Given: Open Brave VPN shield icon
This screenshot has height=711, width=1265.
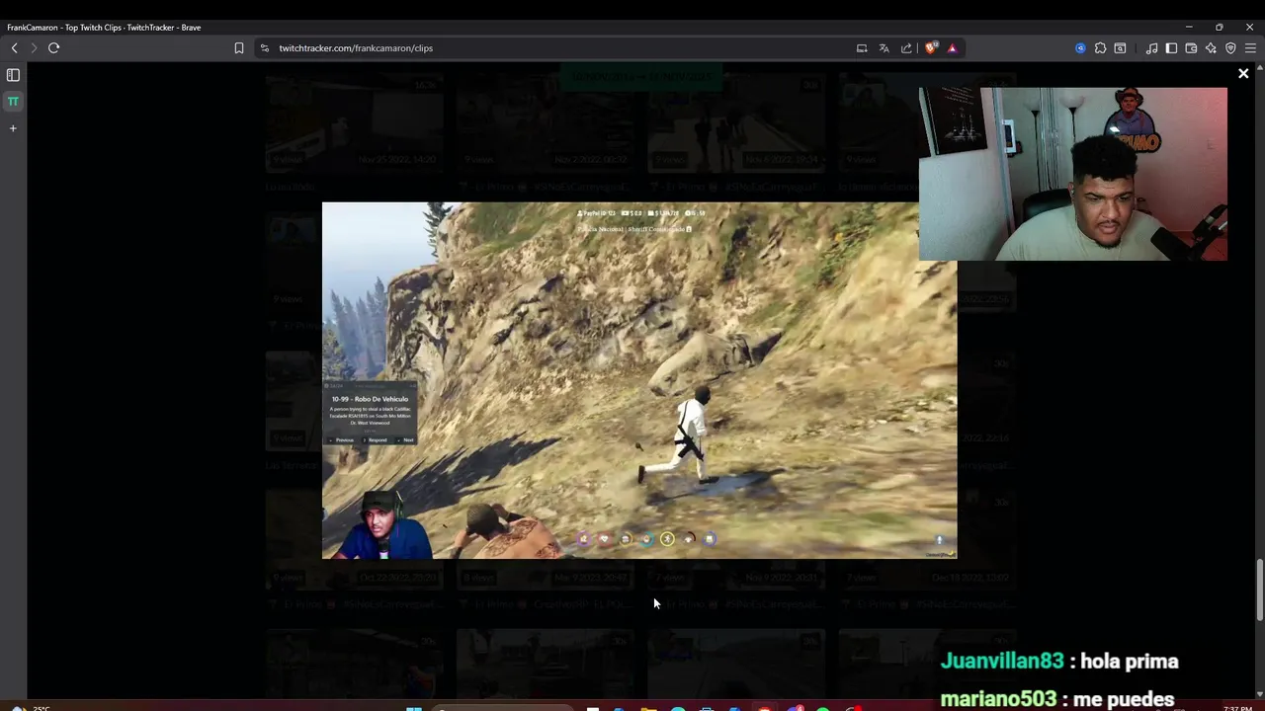Looking at the screenshot, I should click(x=1230, y=47).
